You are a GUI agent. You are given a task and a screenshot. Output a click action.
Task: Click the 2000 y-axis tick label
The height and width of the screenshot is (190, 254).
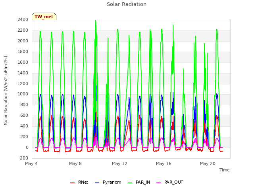click(x=23, y=41)
